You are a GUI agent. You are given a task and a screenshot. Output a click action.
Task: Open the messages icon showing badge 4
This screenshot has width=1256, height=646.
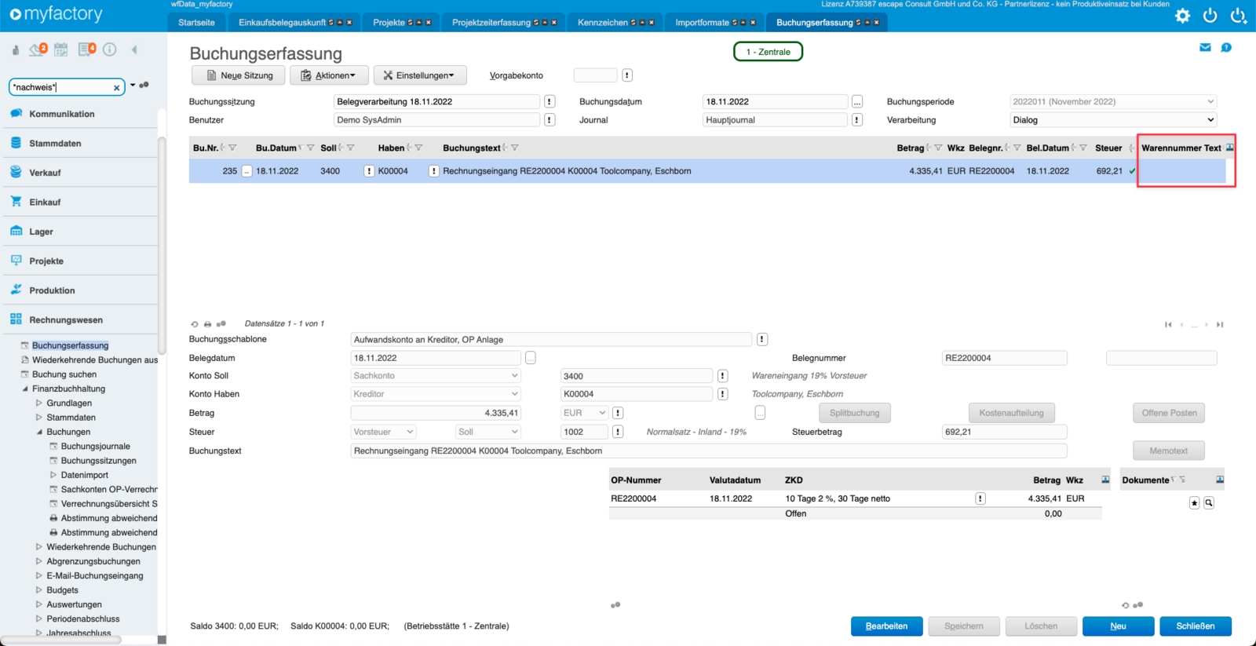(x=86, y=49)
